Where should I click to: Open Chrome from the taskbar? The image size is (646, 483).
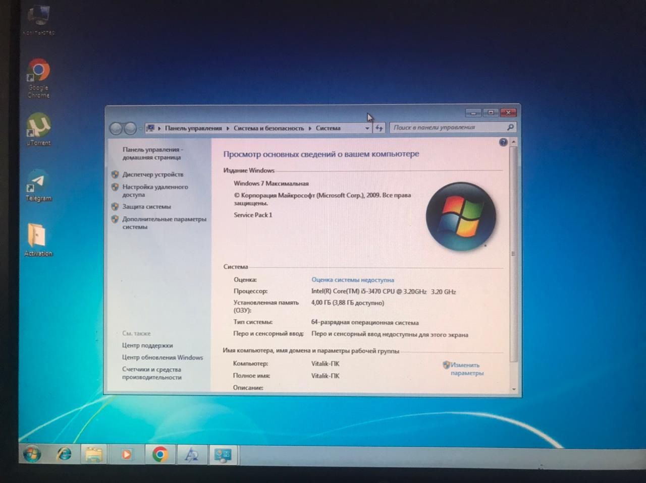click(160, 455)
